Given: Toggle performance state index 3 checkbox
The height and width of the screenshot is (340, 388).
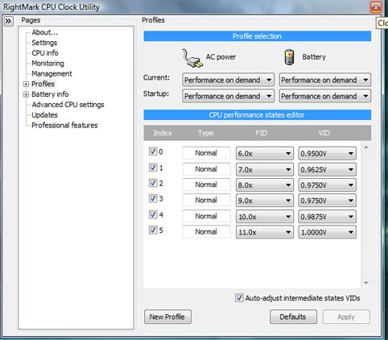Looking at the screenshot, I should tap(153, 198).
